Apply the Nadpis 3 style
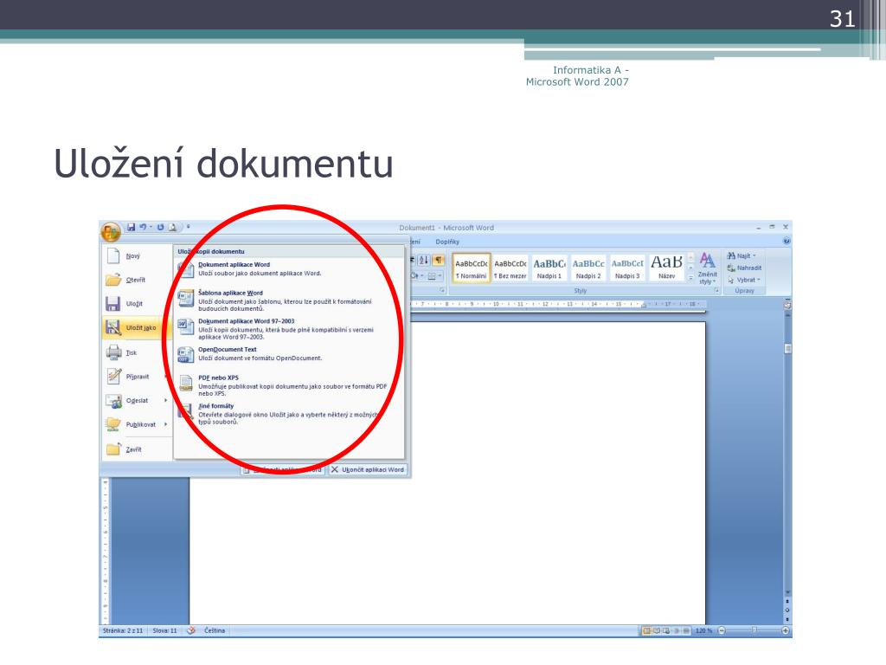This screenshot has width=886, height=665. point(627,268)
